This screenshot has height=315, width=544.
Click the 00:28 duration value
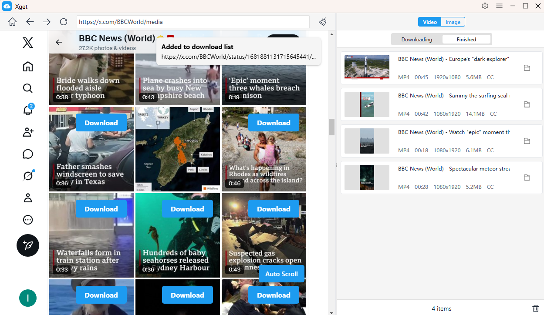pyautogui.click(x=421, y=187)
